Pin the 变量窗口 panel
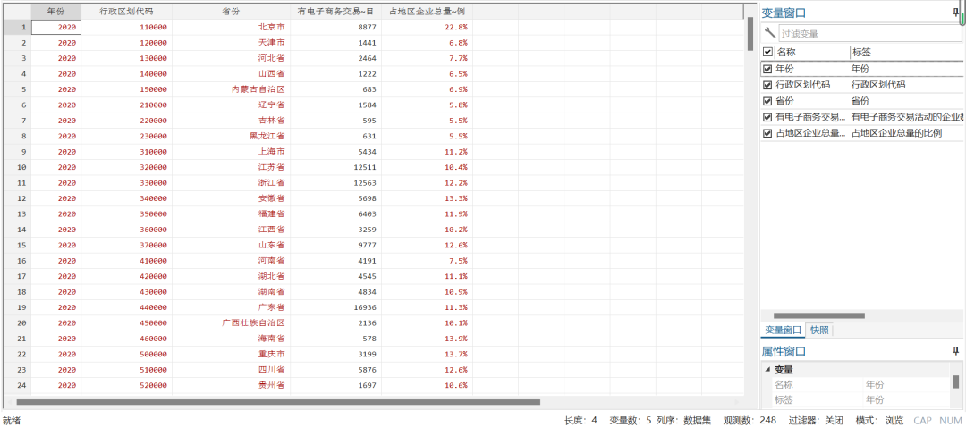966x427 pixels. [x=955, y=13]
